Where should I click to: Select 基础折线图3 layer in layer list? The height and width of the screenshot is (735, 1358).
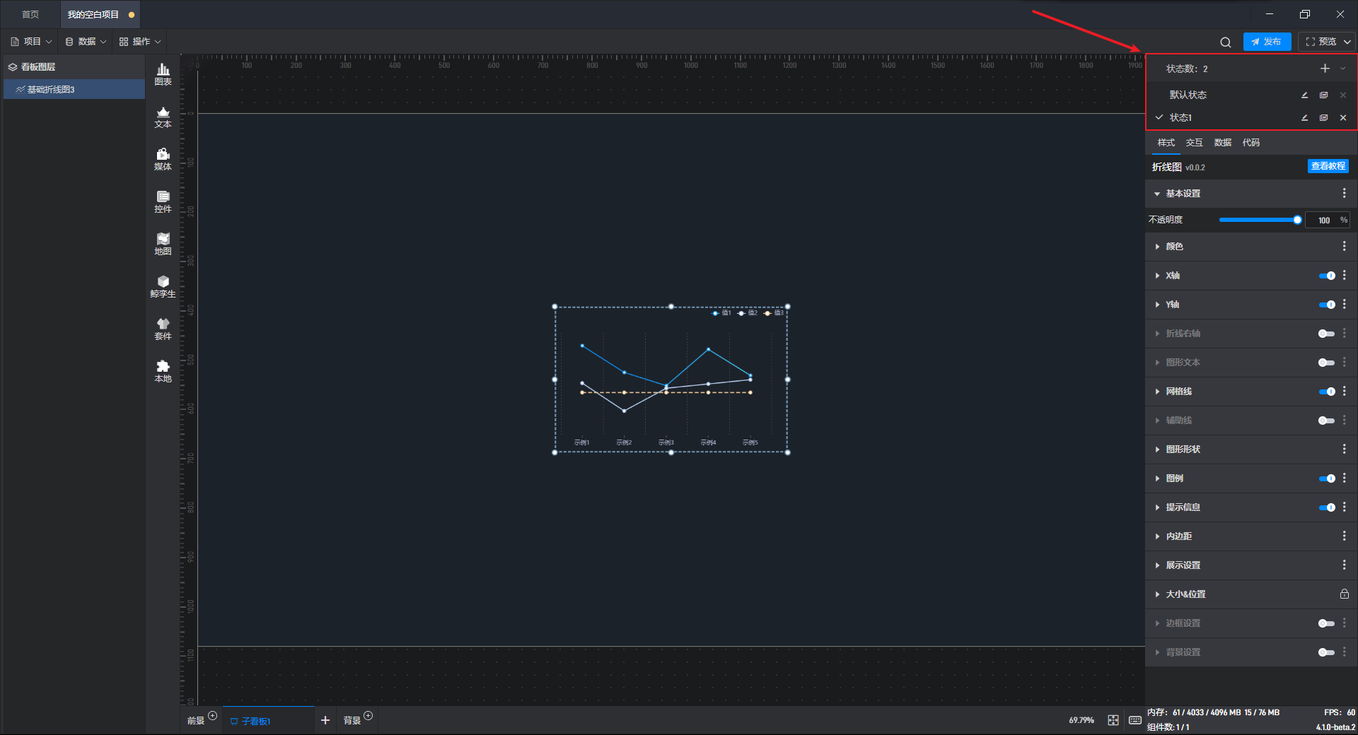[74, 89]
